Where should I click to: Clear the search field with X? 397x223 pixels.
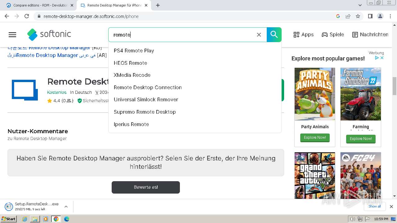tap(259, 35)
